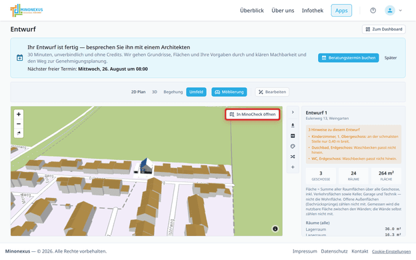Open the Datenschutz footer link
Viewport: 416px width, 260px height.
click(x=334, y=251)
